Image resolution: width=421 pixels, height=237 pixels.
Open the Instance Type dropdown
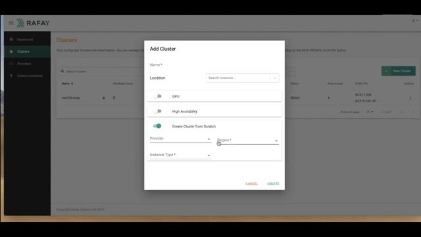pos(180,155)
